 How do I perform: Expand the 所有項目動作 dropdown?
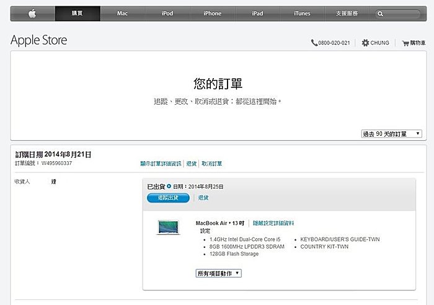[219, 273]
